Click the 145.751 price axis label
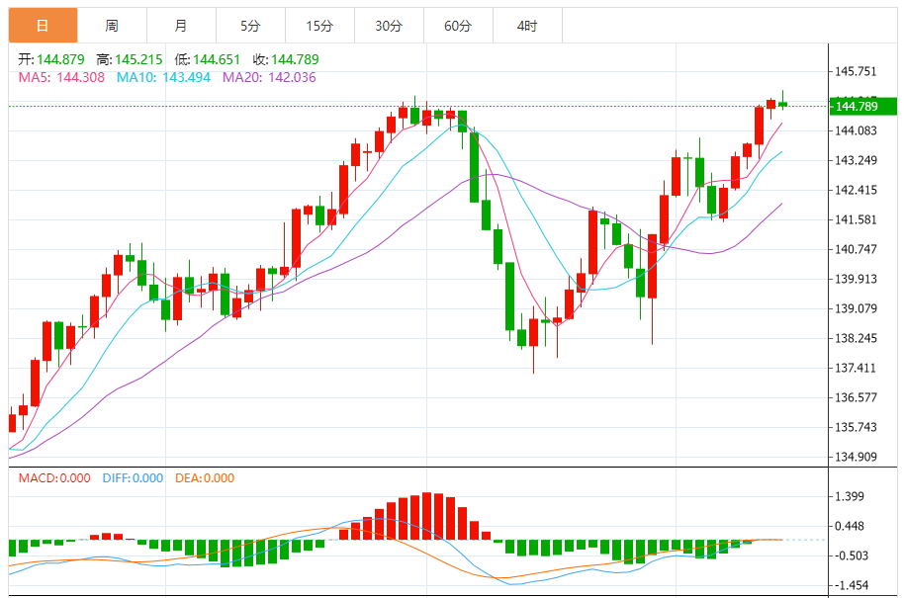This screenshot has width=904, height=598. coord(856,71)
